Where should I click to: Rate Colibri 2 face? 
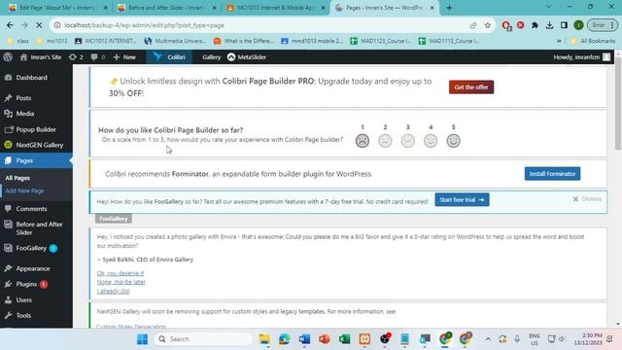click(x=385, y=140)
